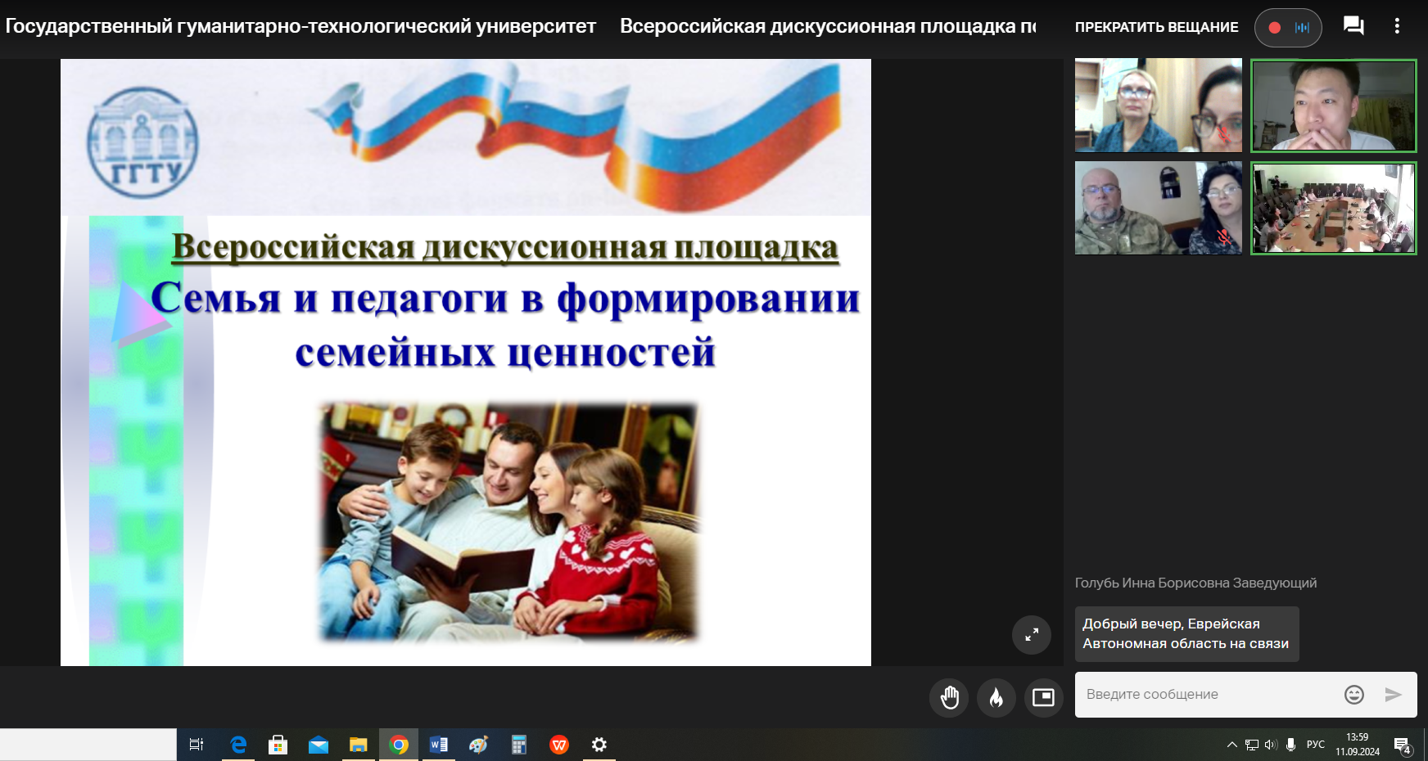Open File Explorer from the taskbar
Image resolution: width=1428 pixels, height=761 pixels.
359,745
